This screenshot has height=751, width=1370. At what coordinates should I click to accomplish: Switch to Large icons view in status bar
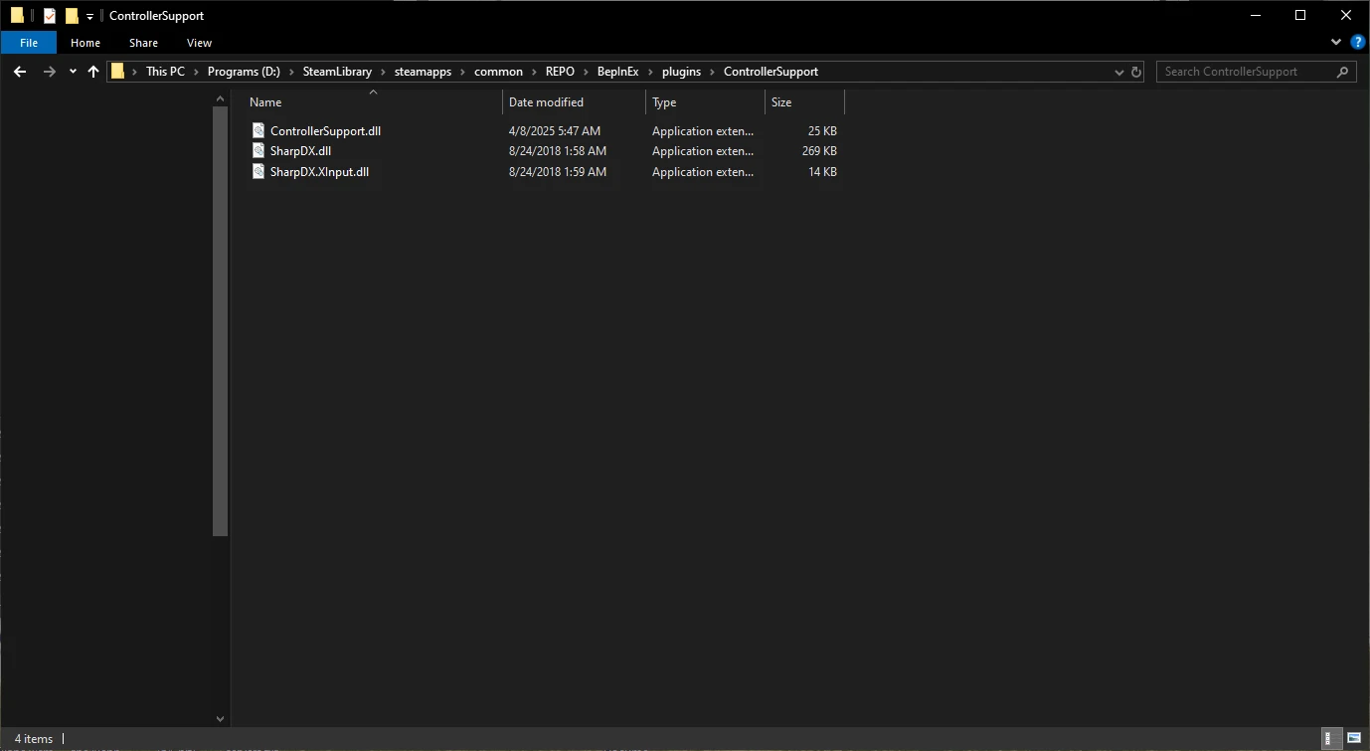[1352, 738]
